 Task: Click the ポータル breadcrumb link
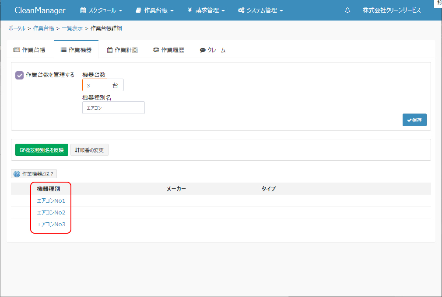click(17, 28)
